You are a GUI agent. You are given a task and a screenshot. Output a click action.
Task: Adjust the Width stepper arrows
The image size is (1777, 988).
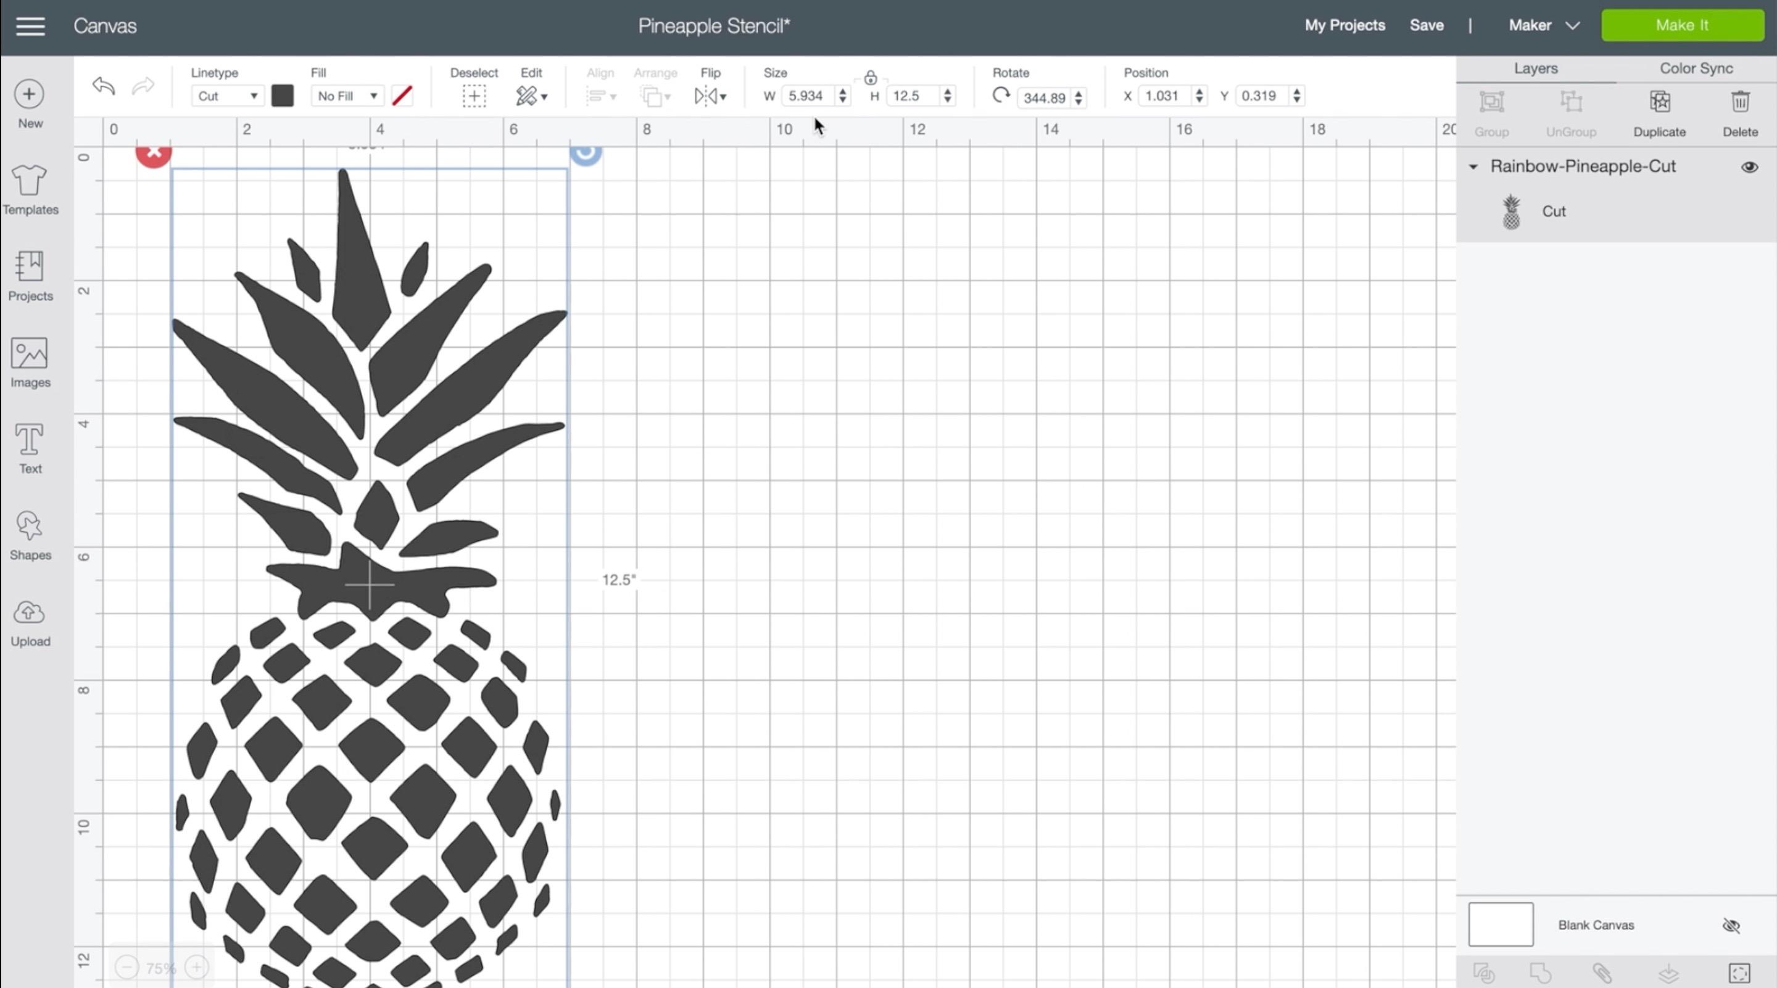point(842,96)
